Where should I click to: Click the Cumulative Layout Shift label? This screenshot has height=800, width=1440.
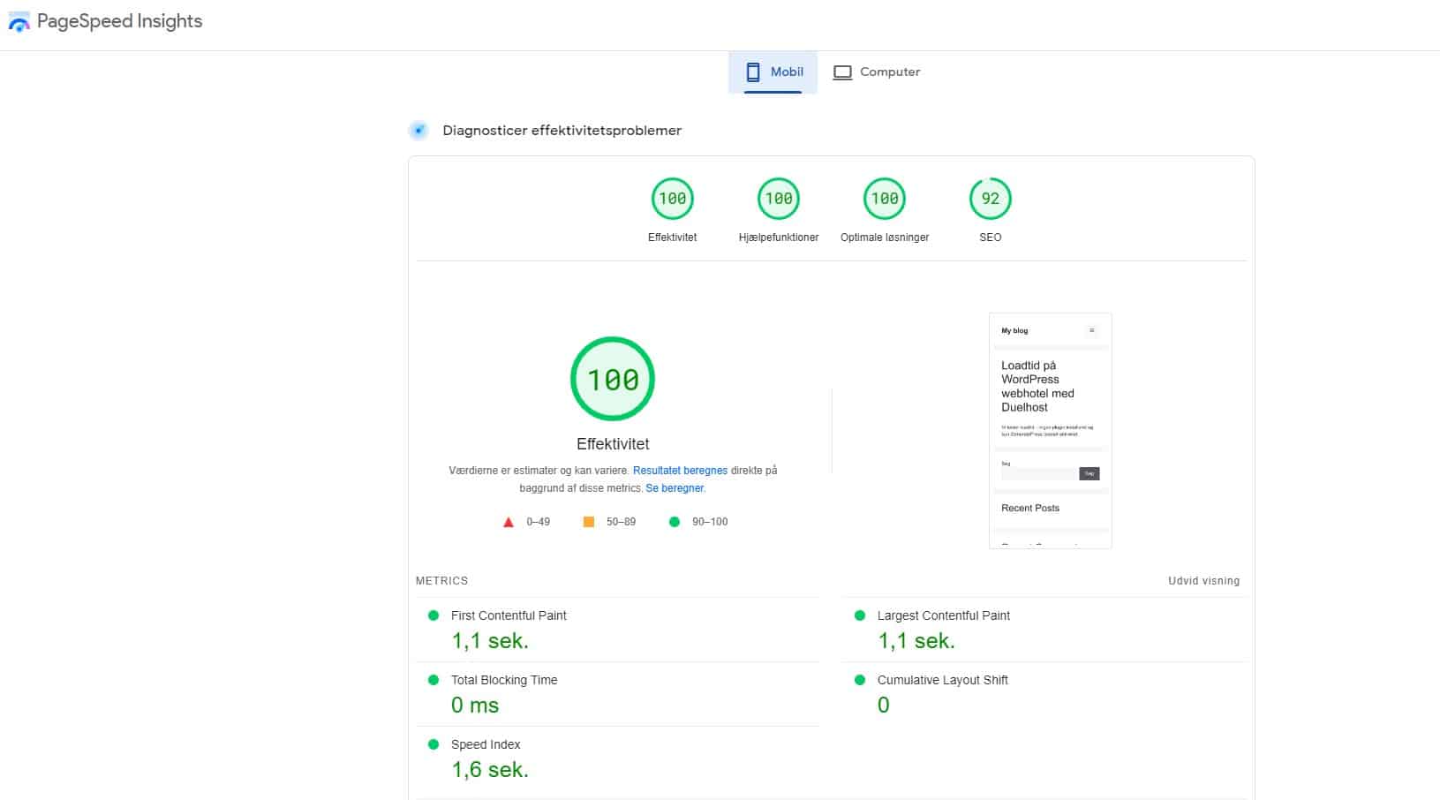point(943,680)
